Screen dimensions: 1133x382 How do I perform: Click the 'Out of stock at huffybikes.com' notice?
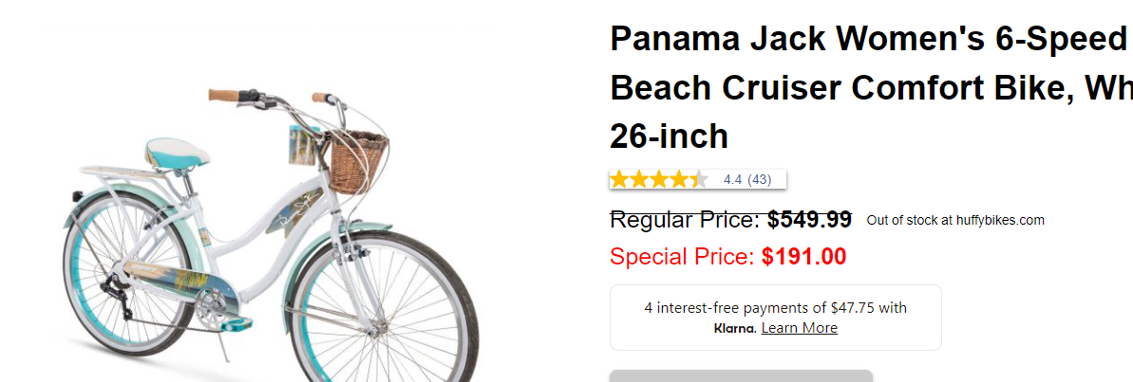tap(955, 221)
